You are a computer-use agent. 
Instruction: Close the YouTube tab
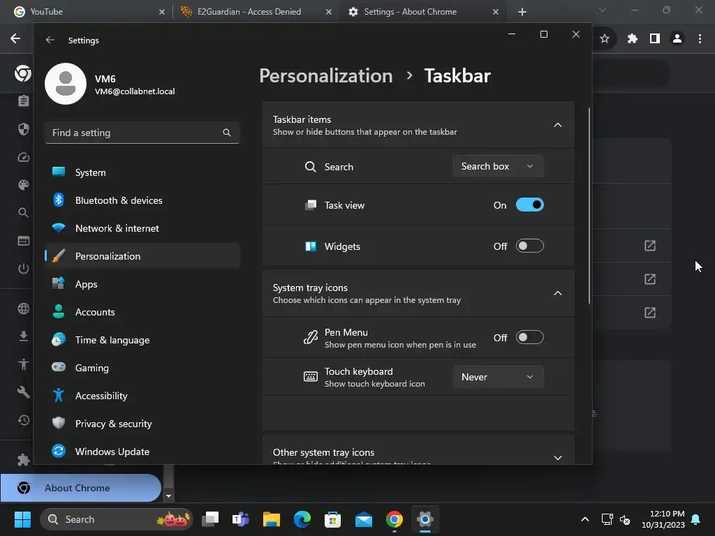coord(162,12)
